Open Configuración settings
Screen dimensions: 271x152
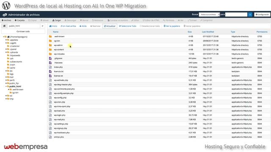click(262, 15)
